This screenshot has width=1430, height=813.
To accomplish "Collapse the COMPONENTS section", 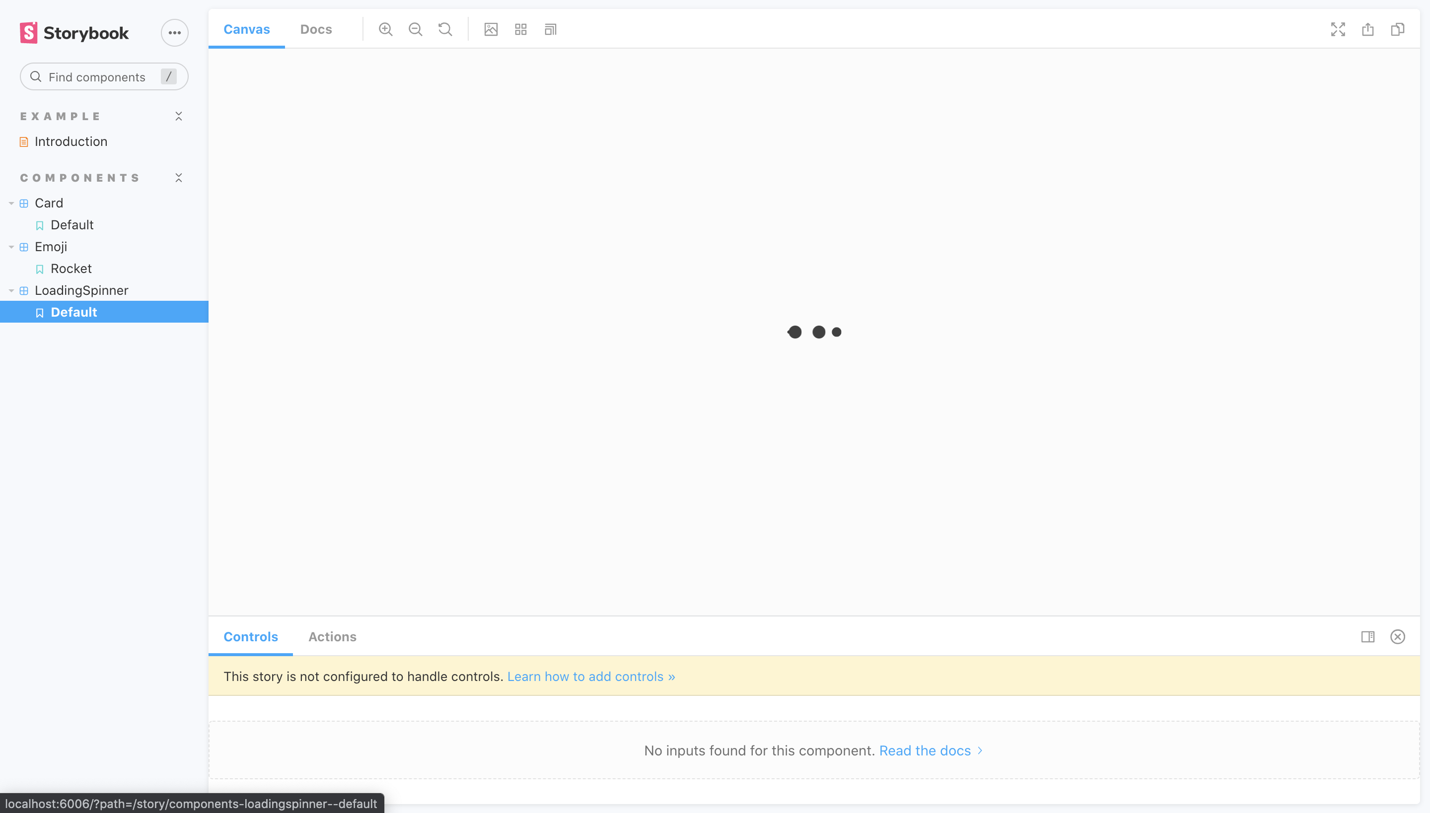I will pyautogui.click(x=179, y=178).
